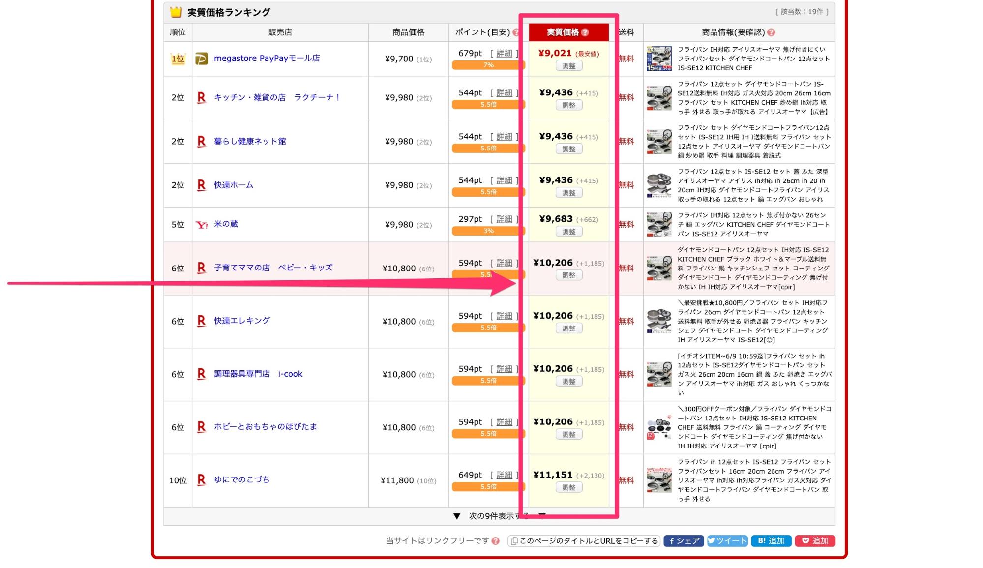Click 調整 under ¥11,151 price
The width and height of the screenshot is (983, 568).
click(569, 487)
